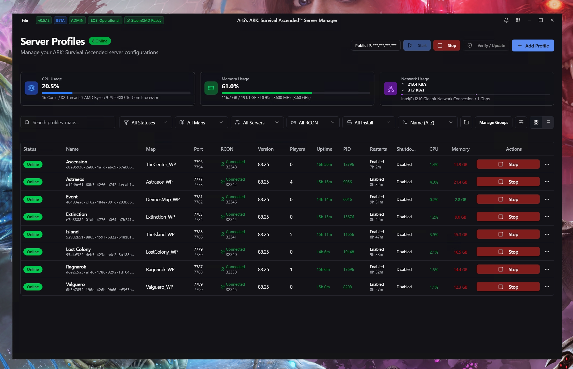Open the grid apps icon in title bar

tap(518, 20)
